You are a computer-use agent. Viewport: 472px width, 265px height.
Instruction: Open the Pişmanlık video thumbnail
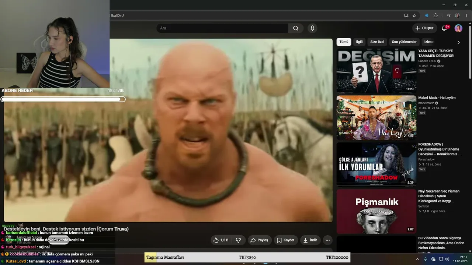[376, 211]
